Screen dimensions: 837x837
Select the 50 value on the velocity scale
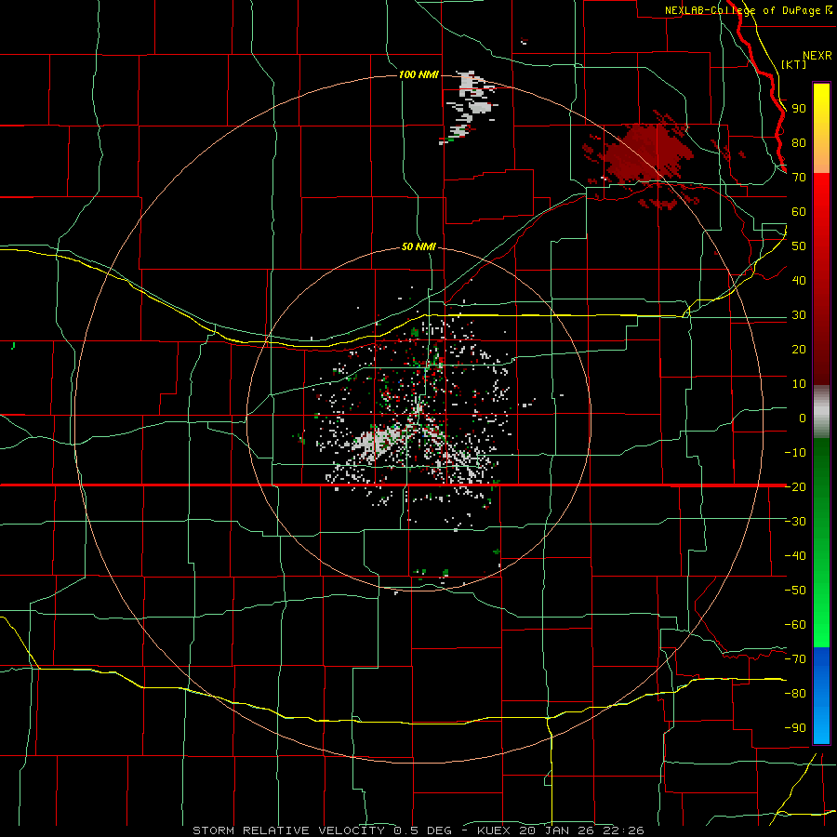(x=799, y=246)
